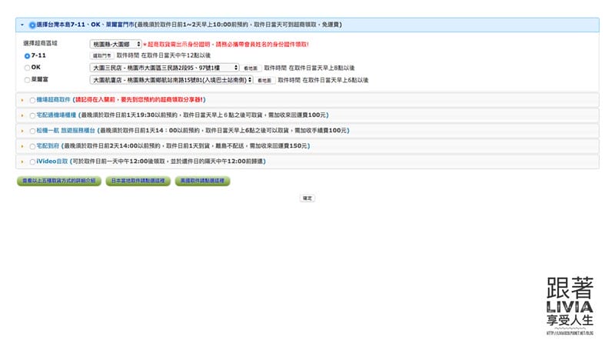615x357 pixels.
Task: Open the iVideo自取 title link
Action: pos(52,162)
